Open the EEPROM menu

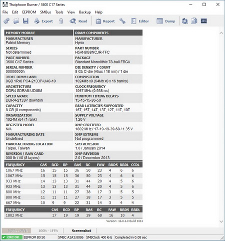pos(29,12)
